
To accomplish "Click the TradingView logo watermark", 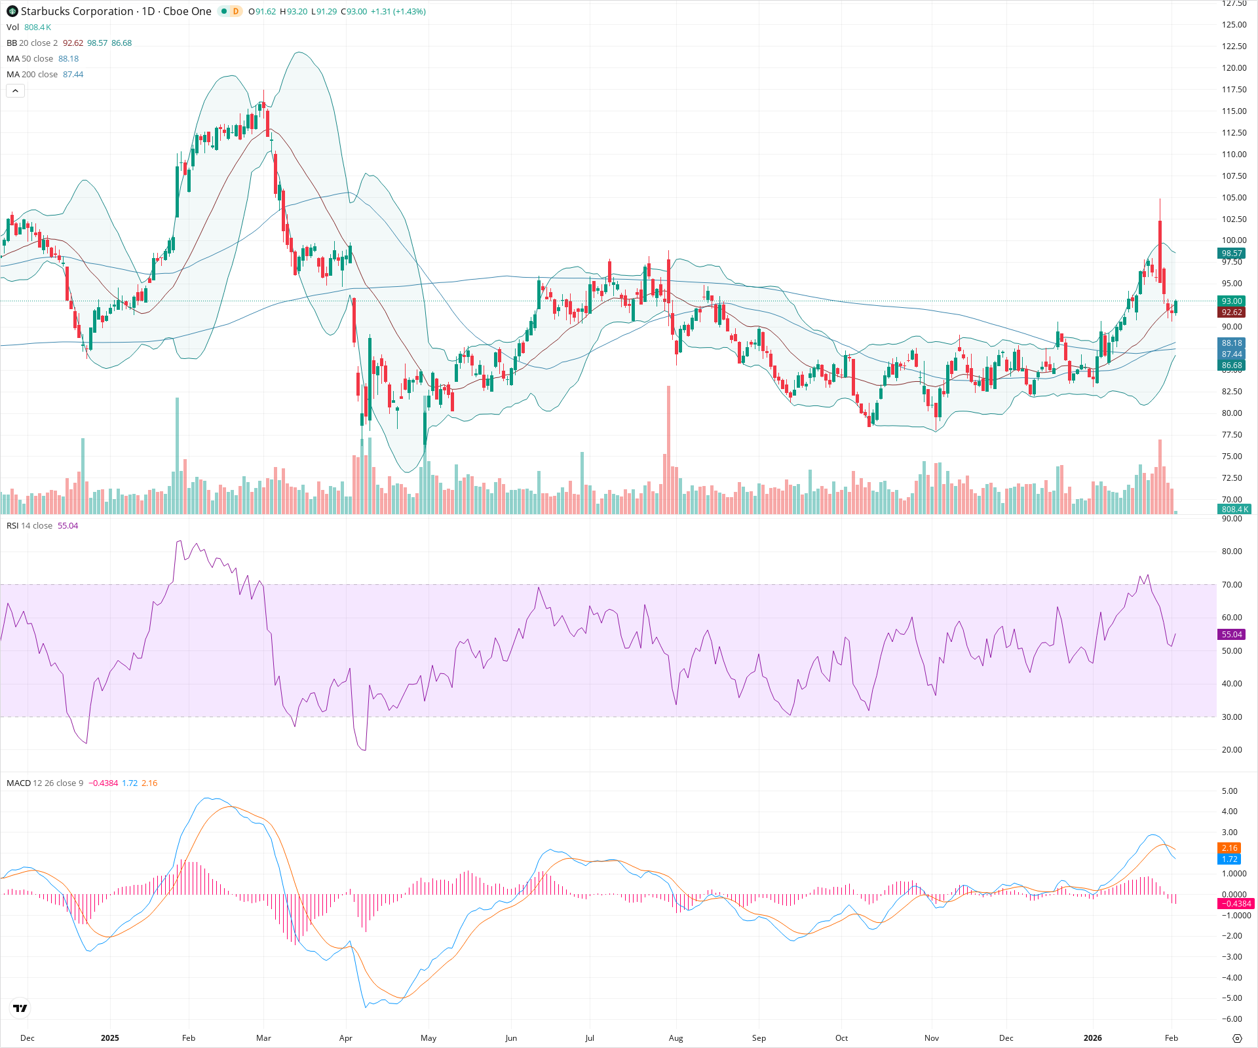I will click(19, 1009).
